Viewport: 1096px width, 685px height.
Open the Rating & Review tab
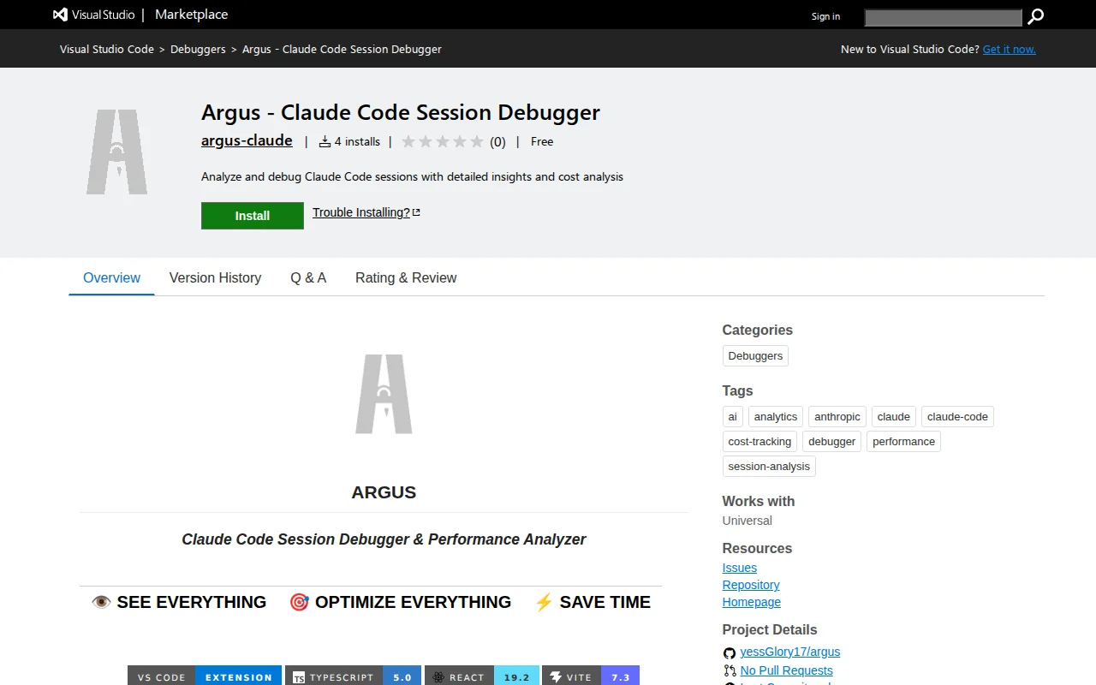(406, 277)
